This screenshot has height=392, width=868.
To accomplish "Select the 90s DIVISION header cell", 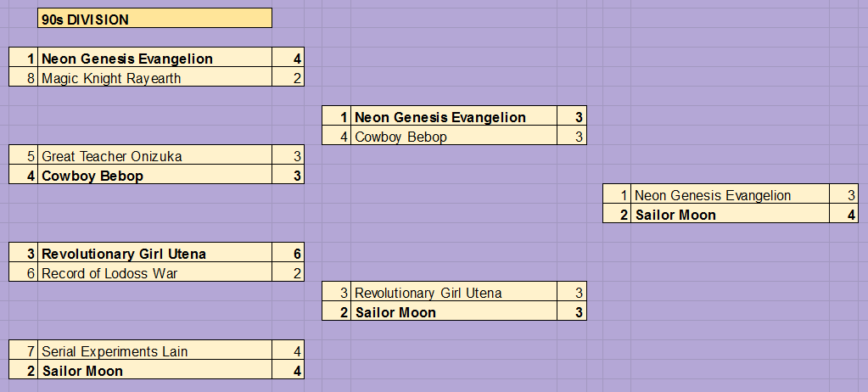I will (154, 19).
